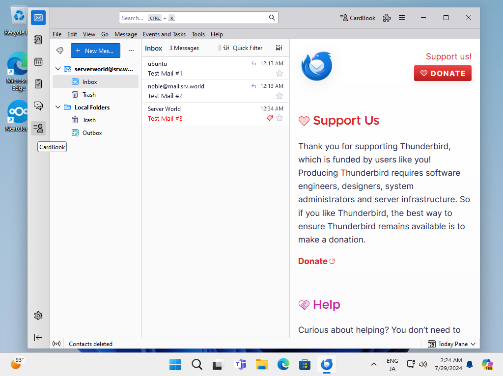Open Windows taskbar Search

click(196, 364)
